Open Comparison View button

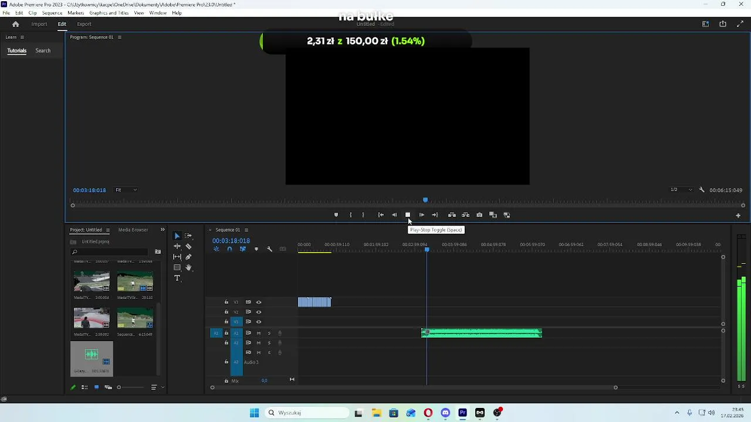(x=493, y=215)
